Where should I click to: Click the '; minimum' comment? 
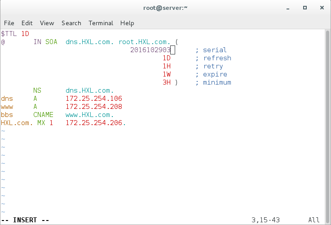coord(213,82)
